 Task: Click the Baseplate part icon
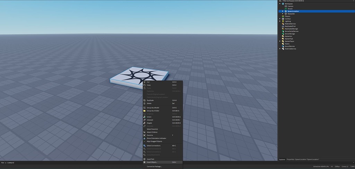pyautogui.click(x=286, y=14)
